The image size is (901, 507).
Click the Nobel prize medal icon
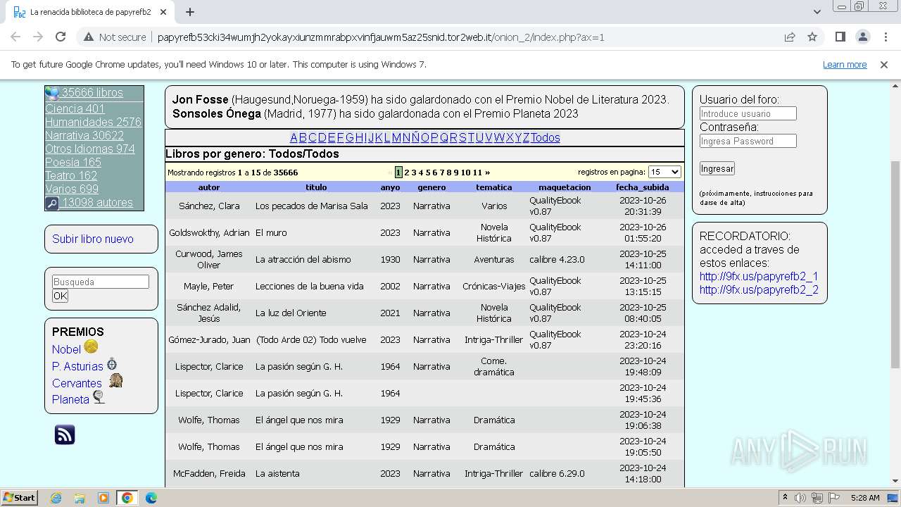[x=92, y=346]
